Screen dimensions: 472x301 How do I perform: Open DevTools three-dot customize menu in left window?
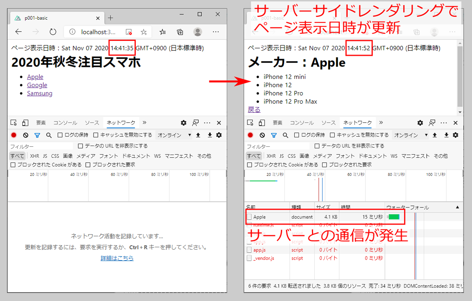[207, 123]
